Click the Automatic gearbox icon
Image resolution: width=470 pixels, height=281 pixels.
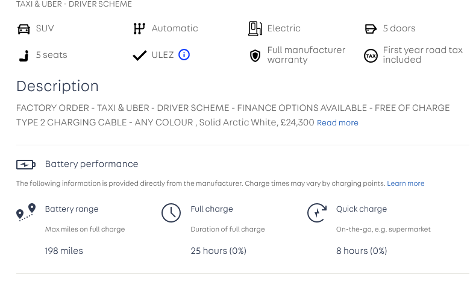coord(139,28)
